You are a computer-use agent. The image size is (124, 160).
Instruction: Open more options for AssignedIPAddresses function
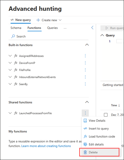[85, 56]
